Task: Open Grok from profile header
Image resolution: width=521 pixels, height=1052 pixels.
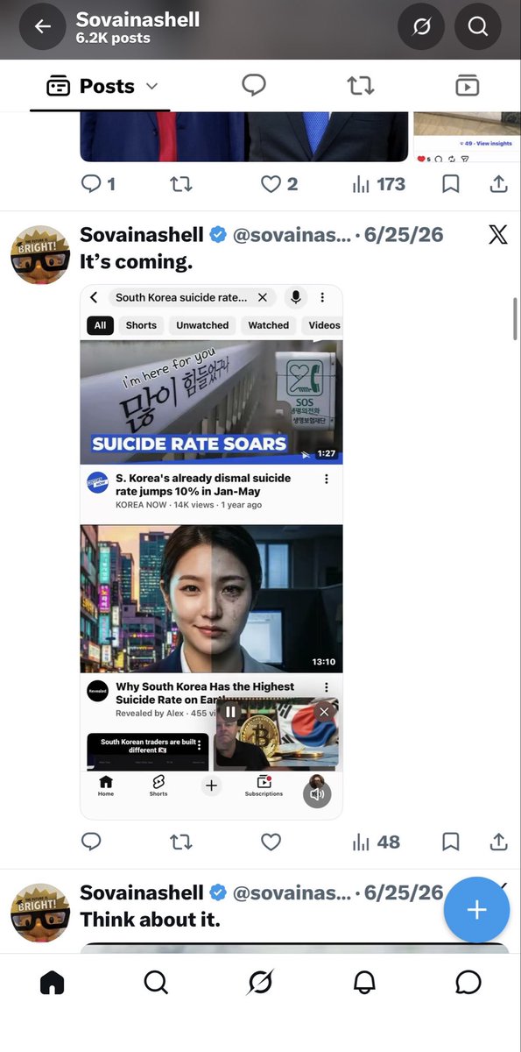Action: click(x=421, y=27)
